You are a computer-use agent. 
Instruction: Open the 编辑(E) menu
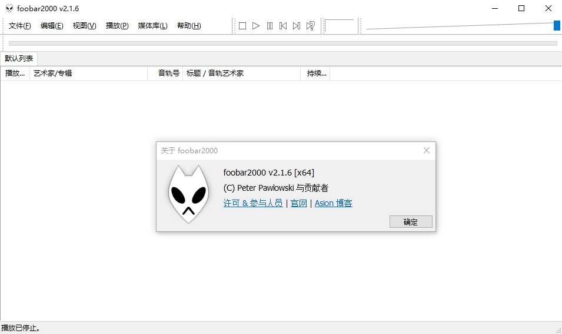(x=52, y=26)
